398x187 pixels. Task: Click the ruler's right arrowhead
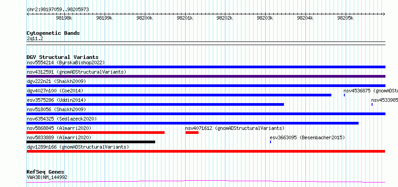pos(384,14)
